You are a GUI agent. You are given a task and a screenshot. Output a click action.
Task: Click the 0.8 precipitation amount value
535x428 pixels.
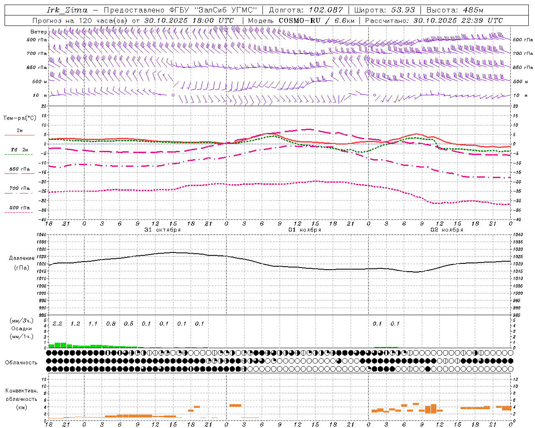111,324
